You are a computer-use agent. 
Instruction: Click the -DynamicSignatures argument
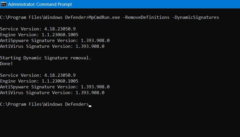coord(196,17)
